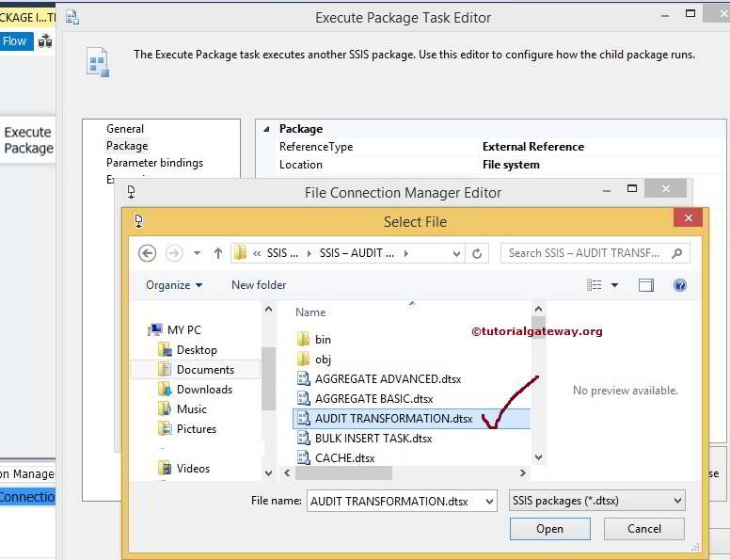Click the Help question mark icon
The image size is (730, 560).
pyautogui.click(x=679, y=285)
